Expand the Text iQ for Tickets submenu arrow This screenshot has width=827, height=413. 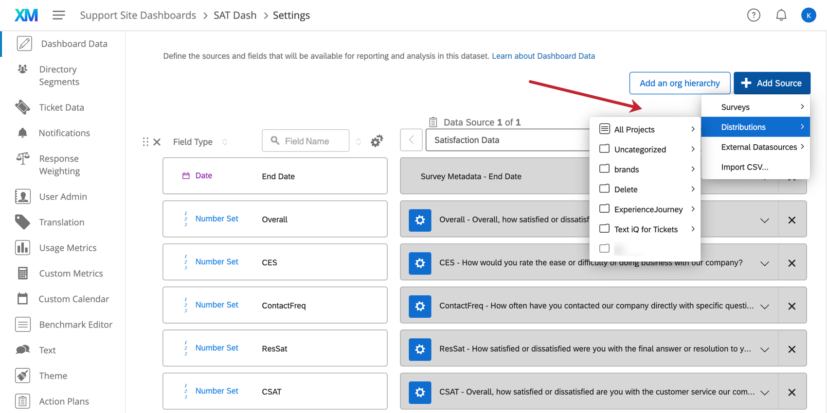tap(693, 229)
